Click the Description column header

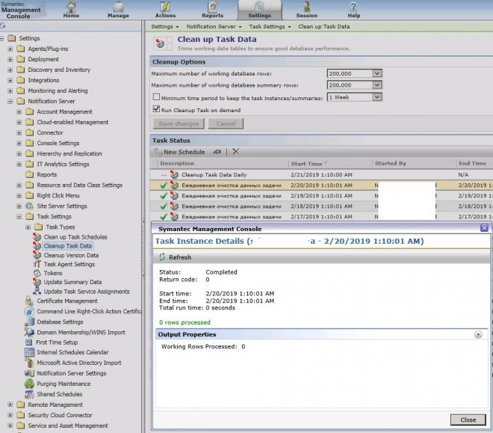[177, 163]
